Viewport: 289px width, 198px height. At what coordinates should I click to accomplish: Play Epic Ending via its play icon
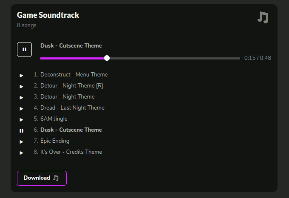[21, 142]
